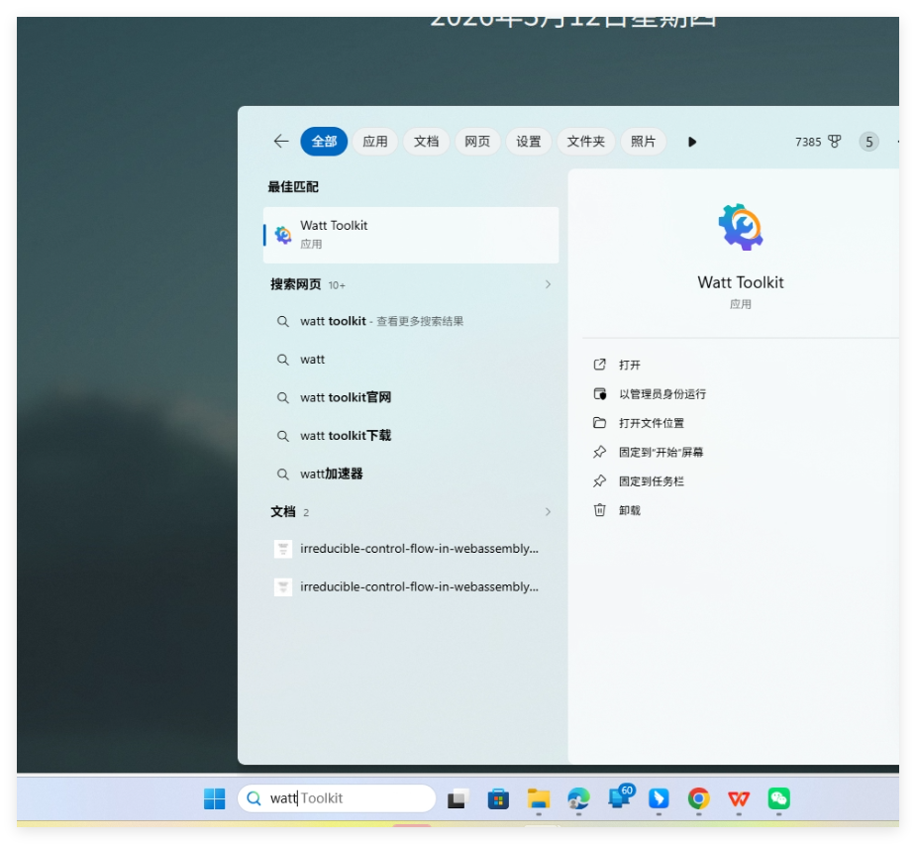
Task: Pin app via 固定到任务栏
Action: 651,481
